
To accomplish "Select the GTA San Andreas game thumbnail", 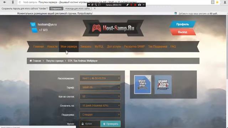I will pos(142,85).
